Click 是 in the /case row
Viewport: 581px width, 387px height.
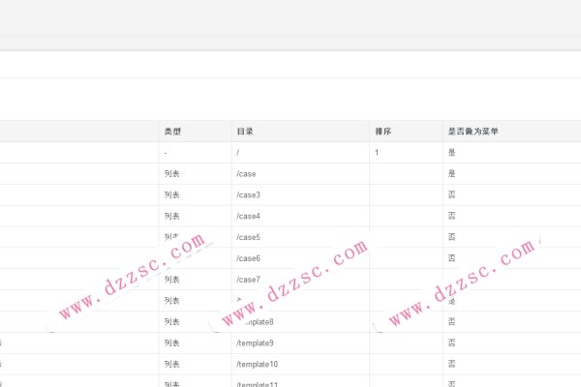click(x=451, y=173)
